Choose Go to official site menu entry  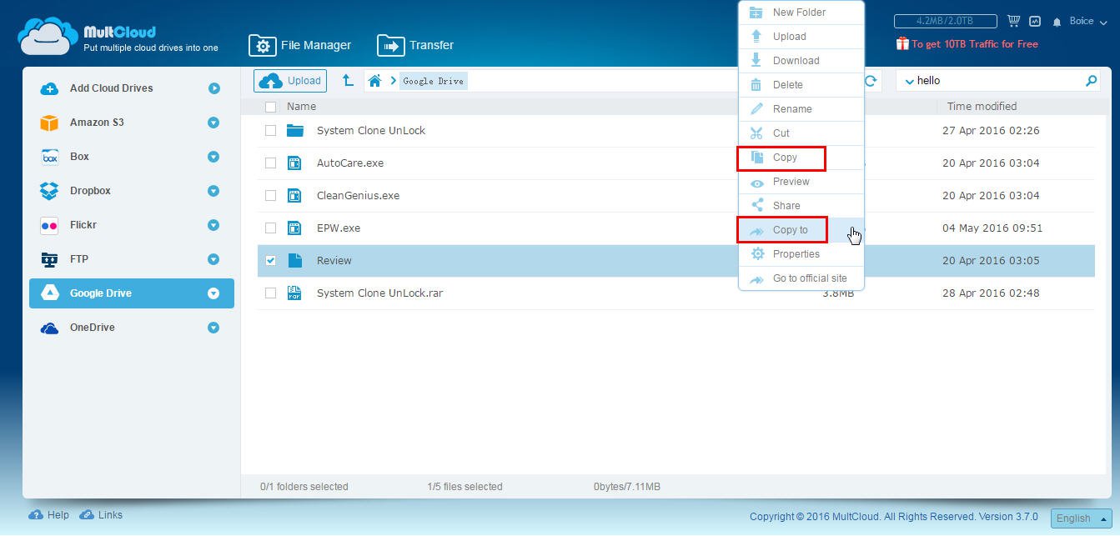tap(801, 278)
